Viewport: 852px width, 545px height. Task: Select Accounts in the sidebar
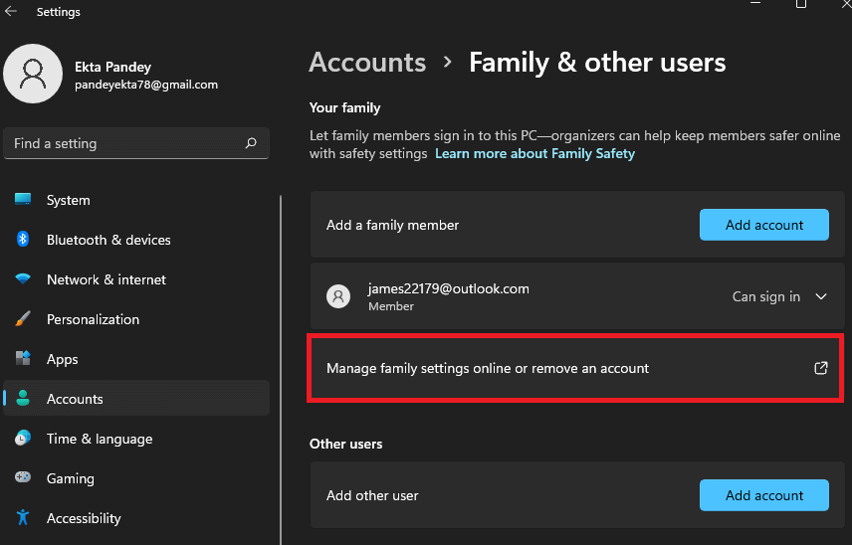(75, 399)
